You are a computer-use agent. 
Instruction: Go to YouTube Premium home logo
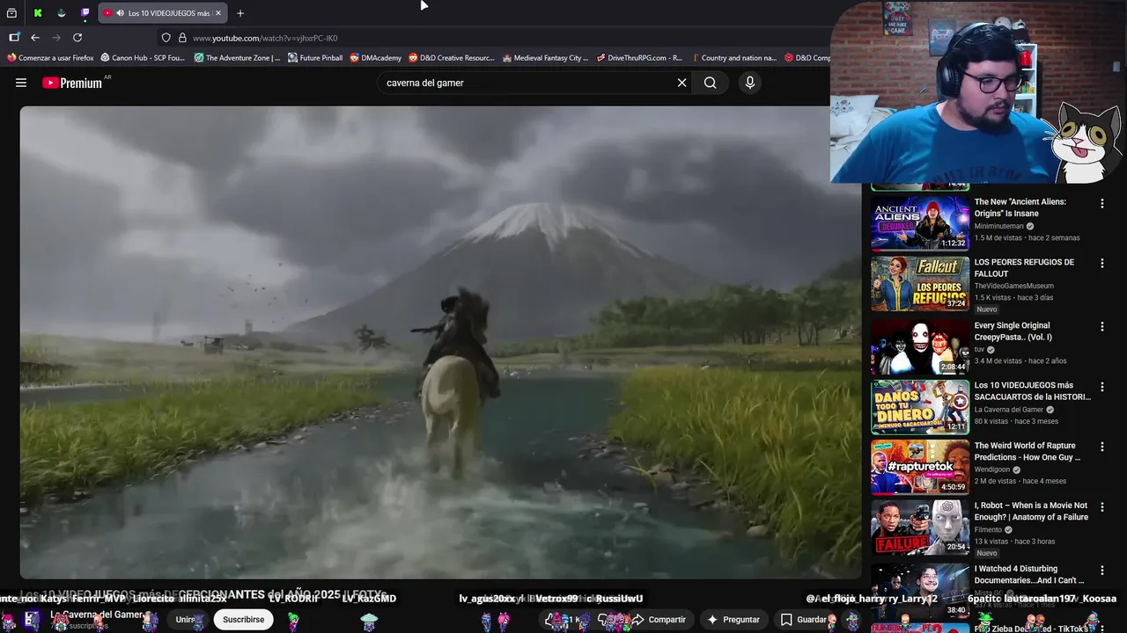tap(72, 83)
